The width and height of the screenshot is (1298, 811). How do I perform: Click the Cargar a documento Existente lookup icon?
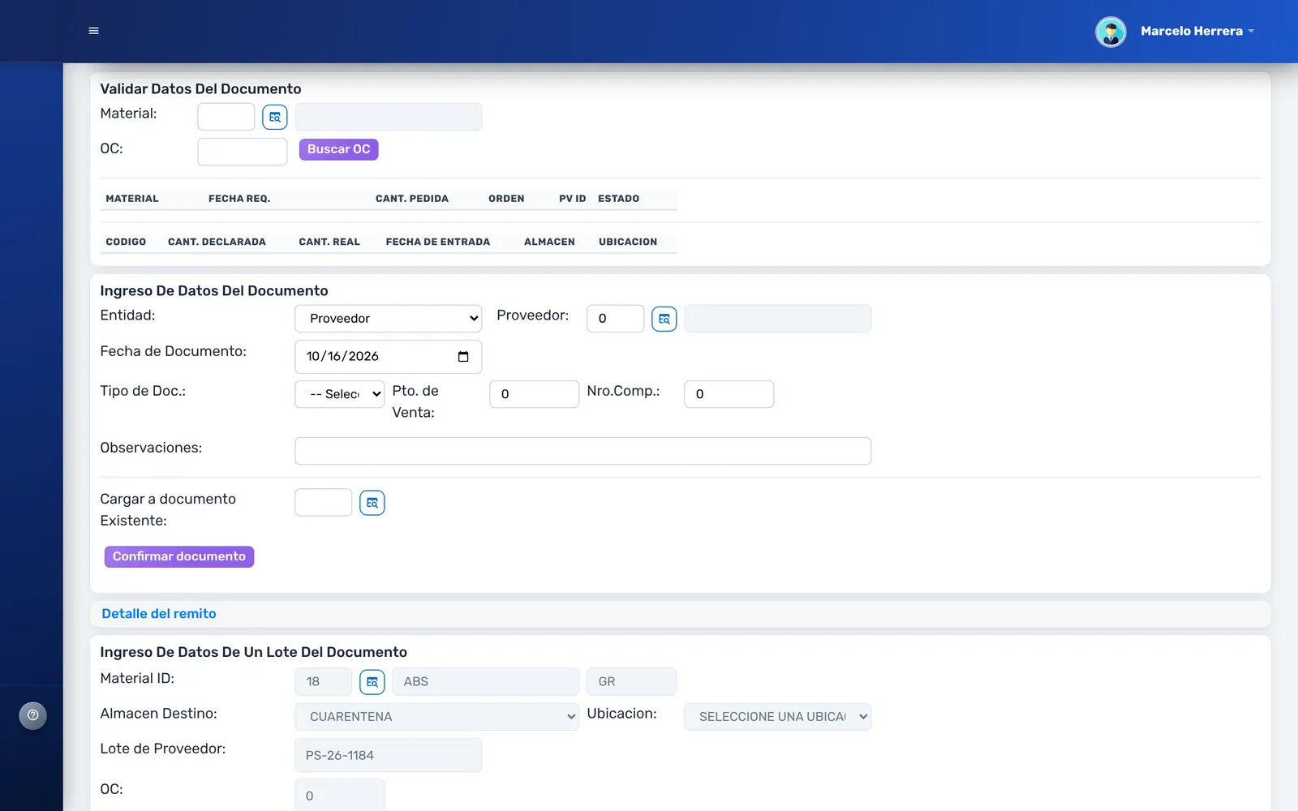click(x=372, y=503)
